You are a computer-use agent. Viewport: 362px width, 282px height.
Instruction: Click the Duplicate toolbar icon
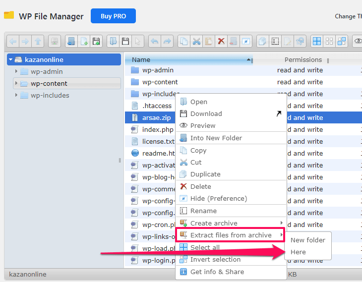coord(263,41)
